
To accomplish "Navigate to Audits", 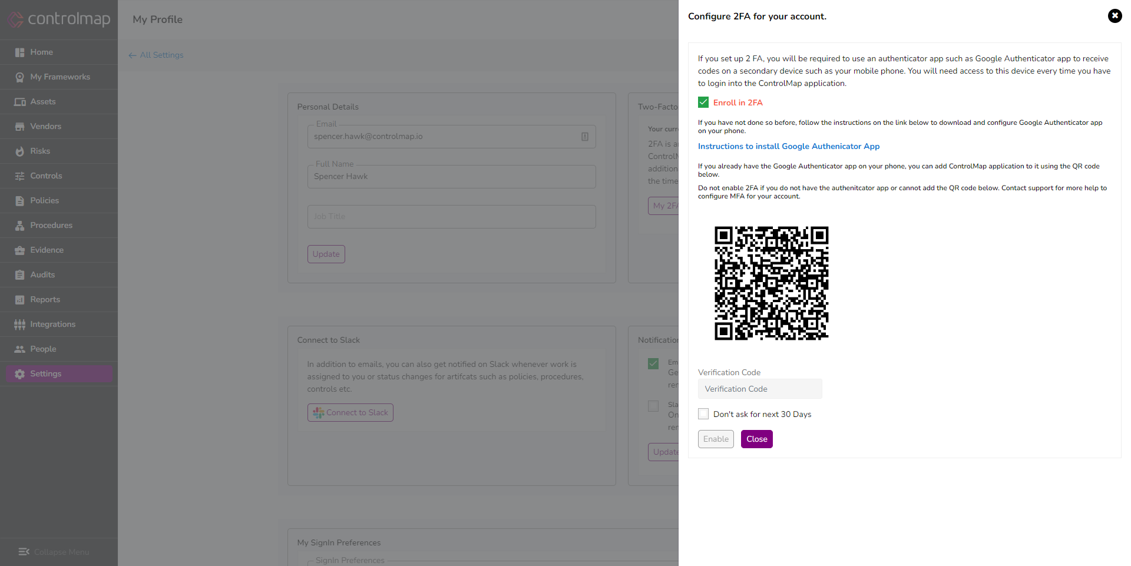I will pos(59,275).
